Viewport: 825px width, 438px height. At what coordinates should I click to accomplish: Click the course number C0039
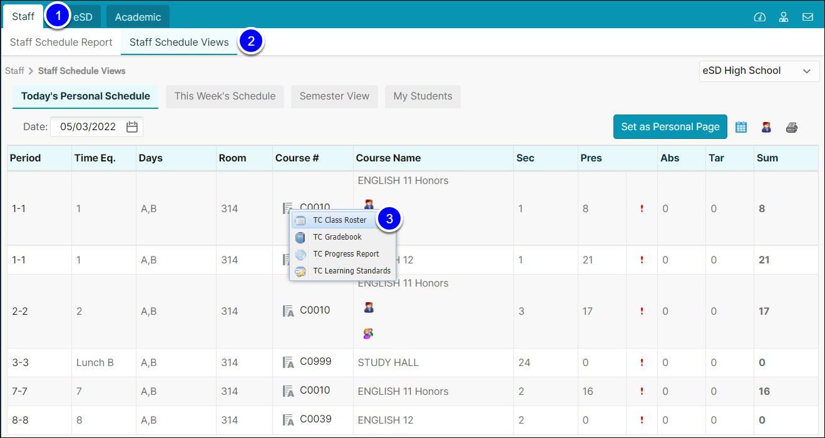315,419
